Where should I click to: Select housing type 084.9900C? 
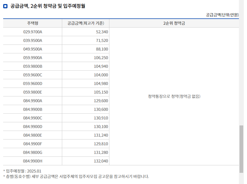(33, 118)
